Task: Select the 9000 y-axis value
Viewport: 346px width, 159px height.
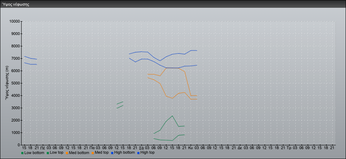Action: click(x=16, y=34)
